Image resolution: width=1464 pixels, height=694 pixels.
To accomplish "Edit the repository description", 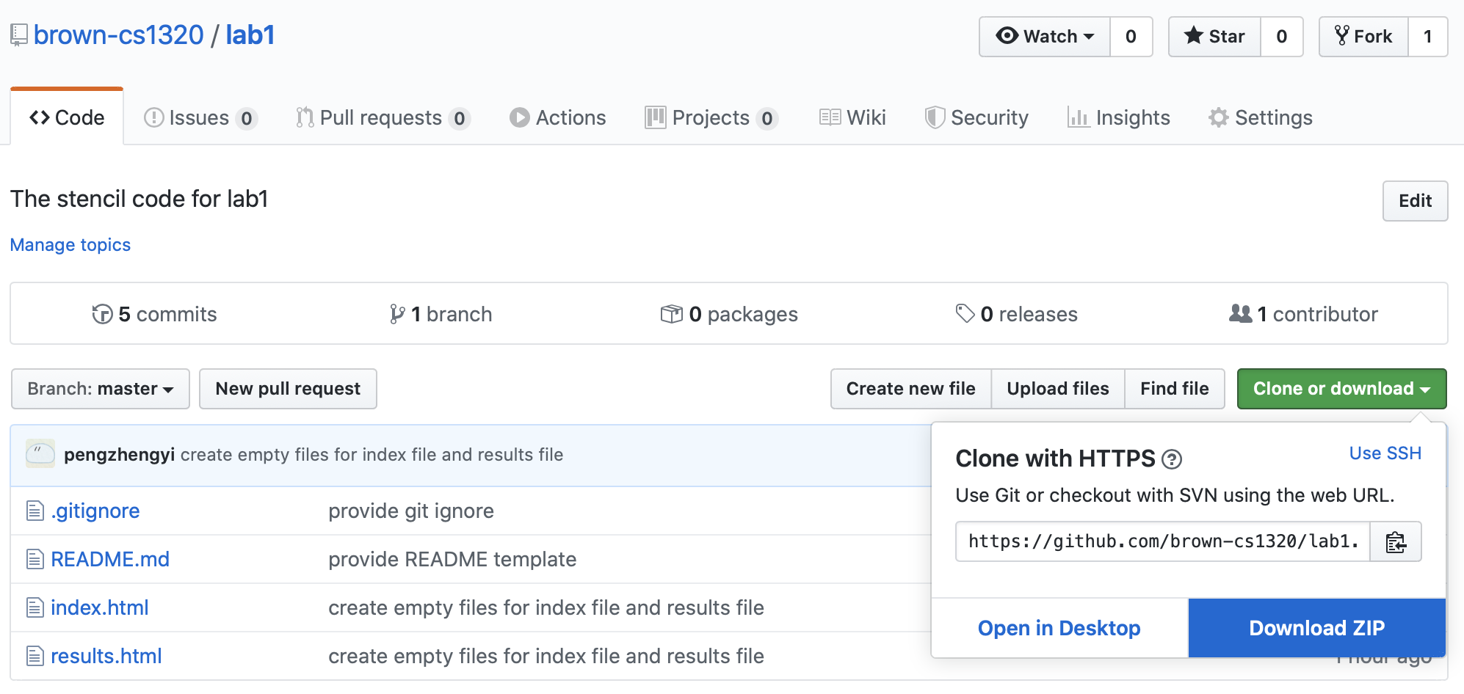I will pyautogui.click(x=1415, y=201).
